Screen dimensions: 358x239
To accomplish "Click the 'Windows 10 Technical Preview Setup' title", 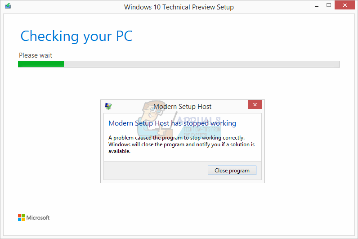I will pos(179,7).
